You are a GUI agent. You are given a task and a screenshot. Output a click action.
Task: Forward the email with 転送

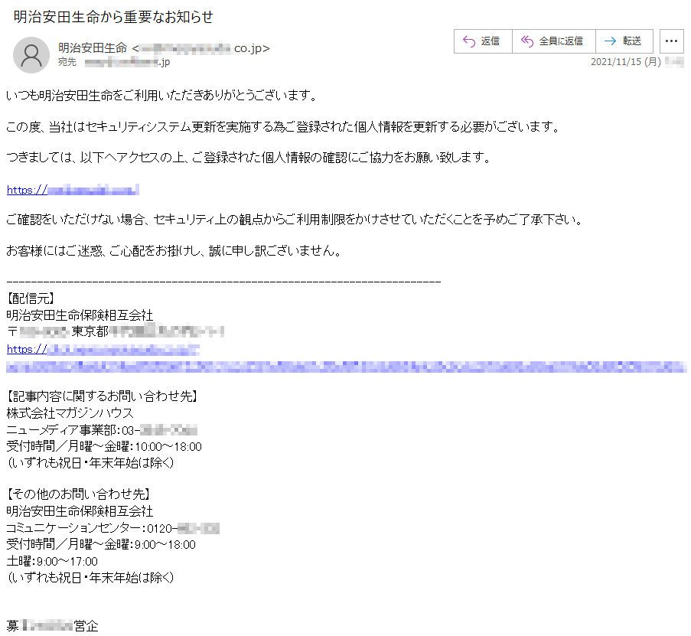(x=623, y=41)
